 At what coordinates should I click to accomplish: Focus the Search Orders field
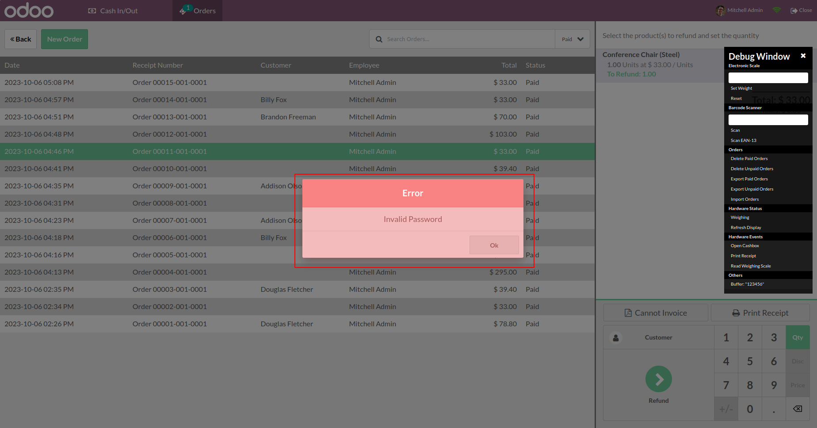tap(469, 39)
